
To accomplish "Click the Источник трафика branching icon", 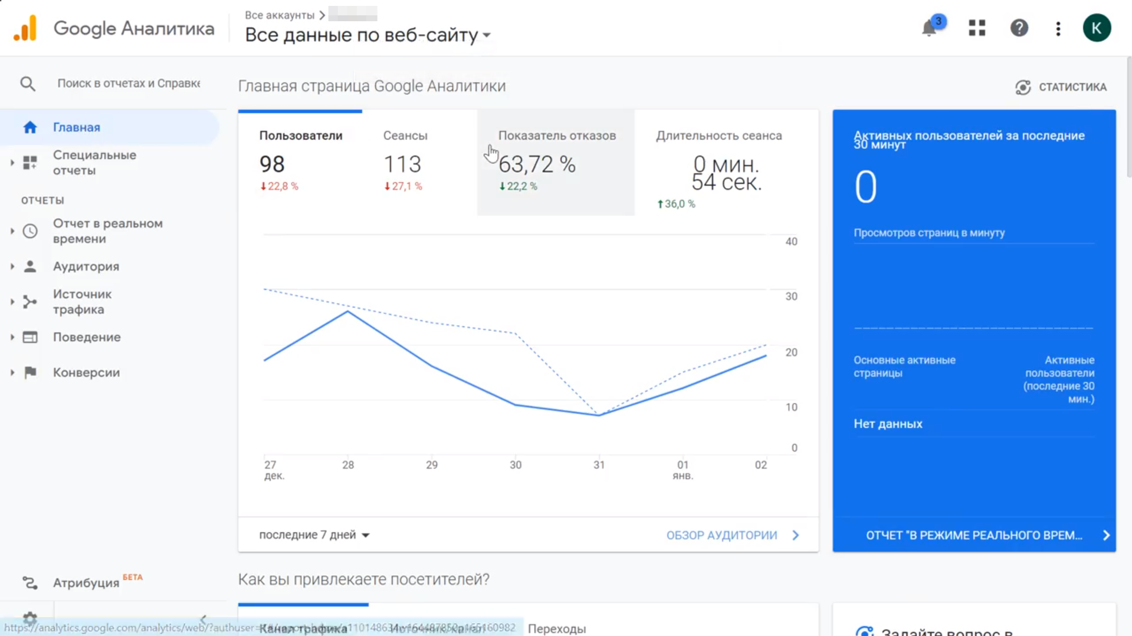I will point(30,302).
